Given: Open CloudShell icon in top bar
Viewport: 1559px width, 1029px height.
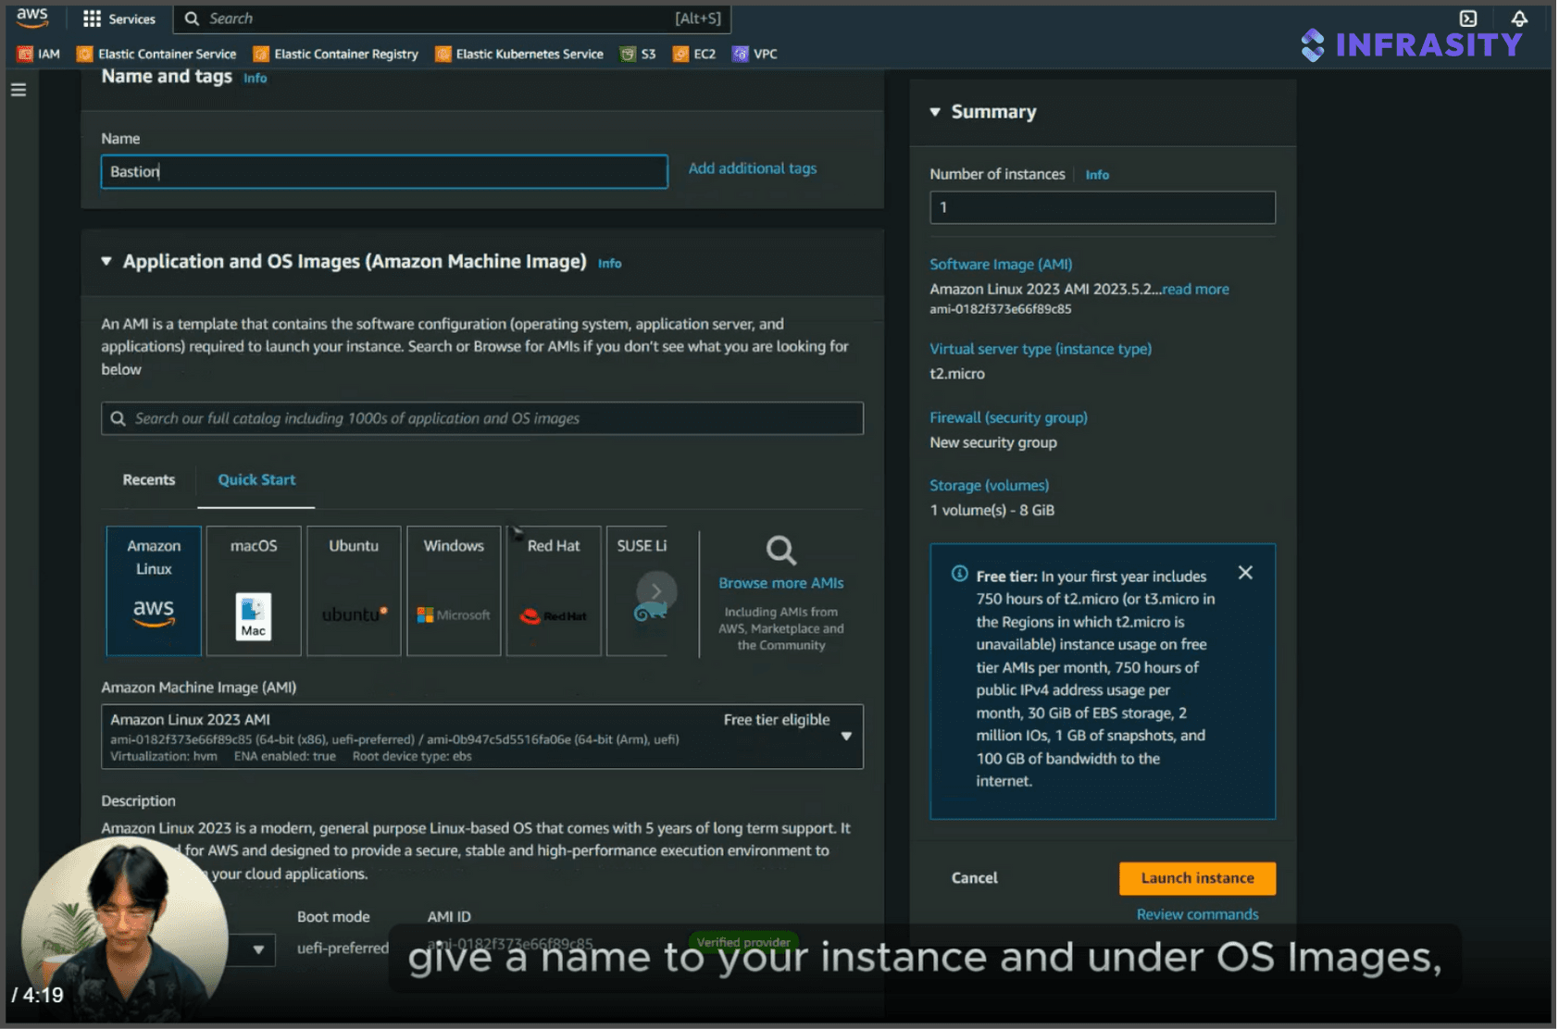Looking at the screenshot, I should pyautogui.click(x=1469, y=19).
